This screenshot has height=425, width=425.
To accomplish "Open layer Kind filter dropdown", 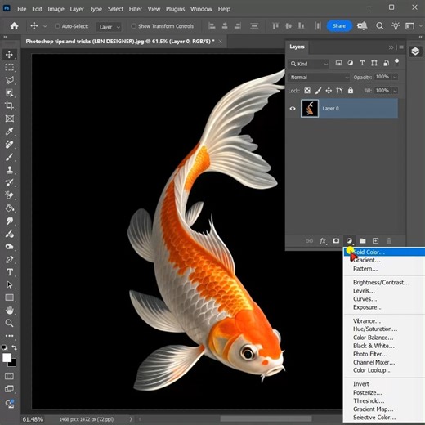I will coord(308,64).
